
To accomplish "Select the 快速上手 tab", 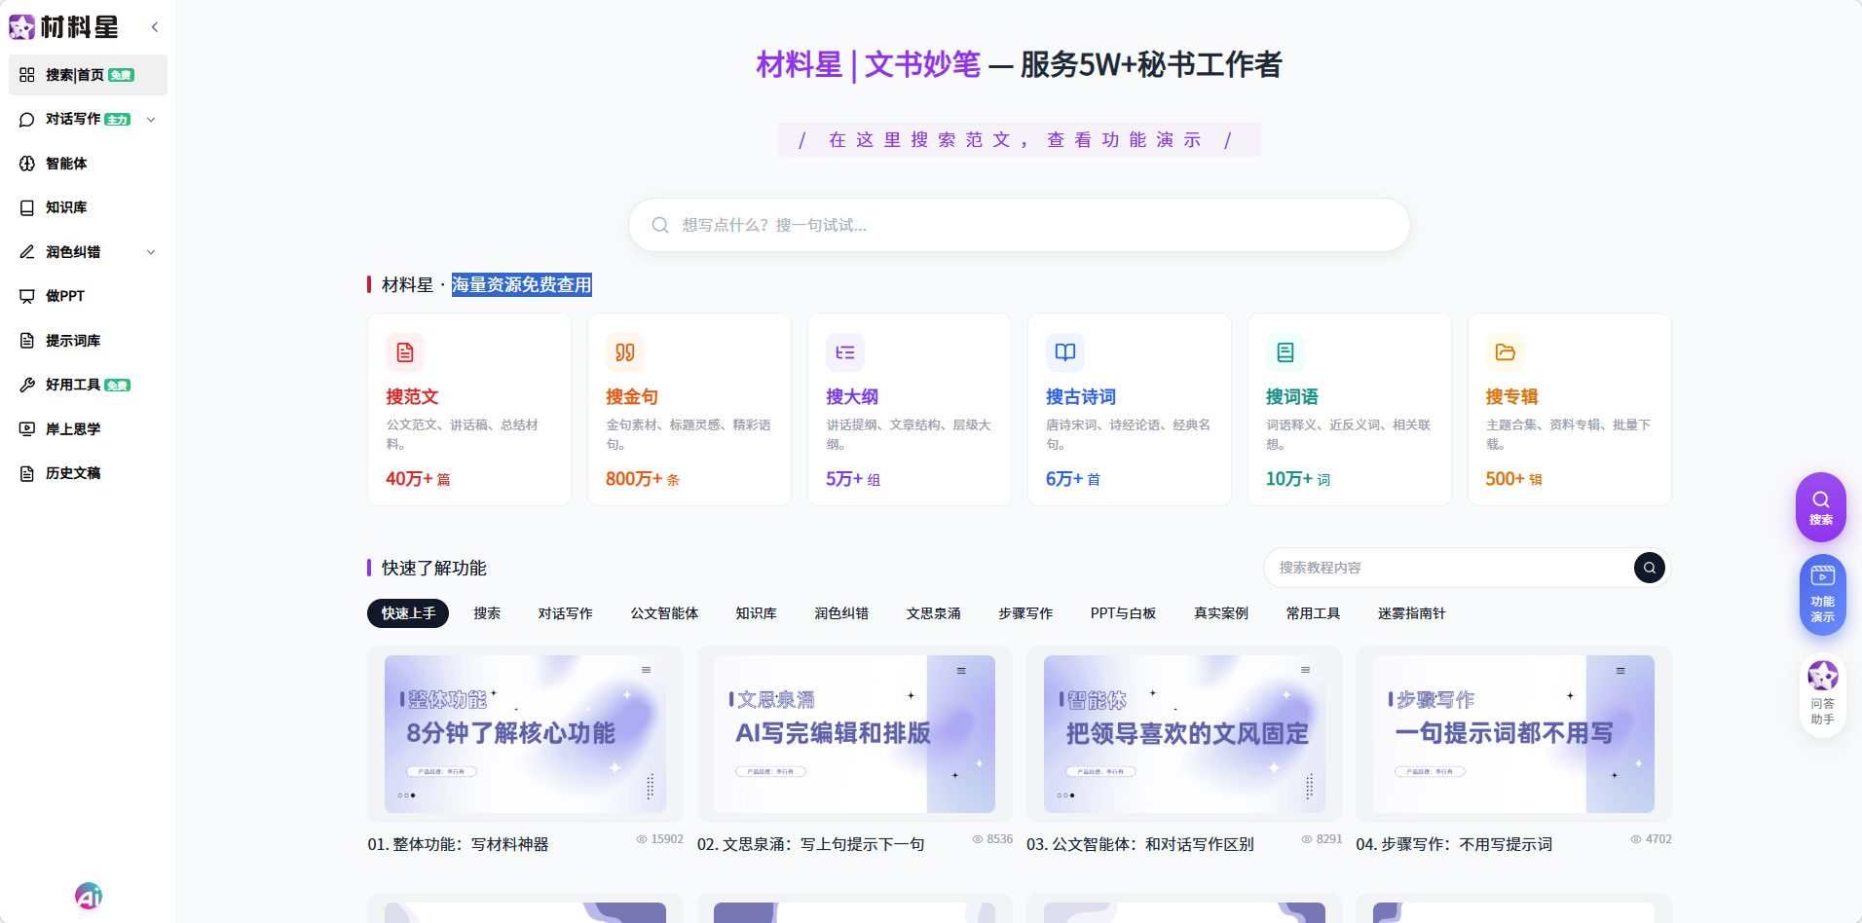I will point(408,613).
